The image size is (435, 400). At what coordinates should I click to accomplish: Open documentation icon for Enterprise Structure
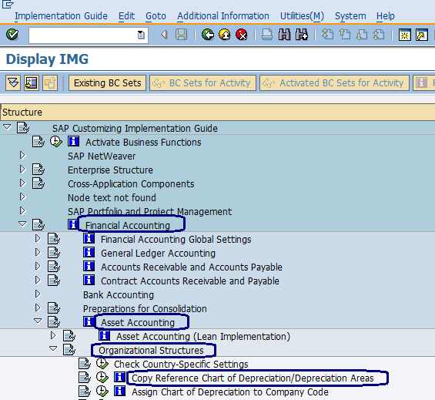coord(38,170)
